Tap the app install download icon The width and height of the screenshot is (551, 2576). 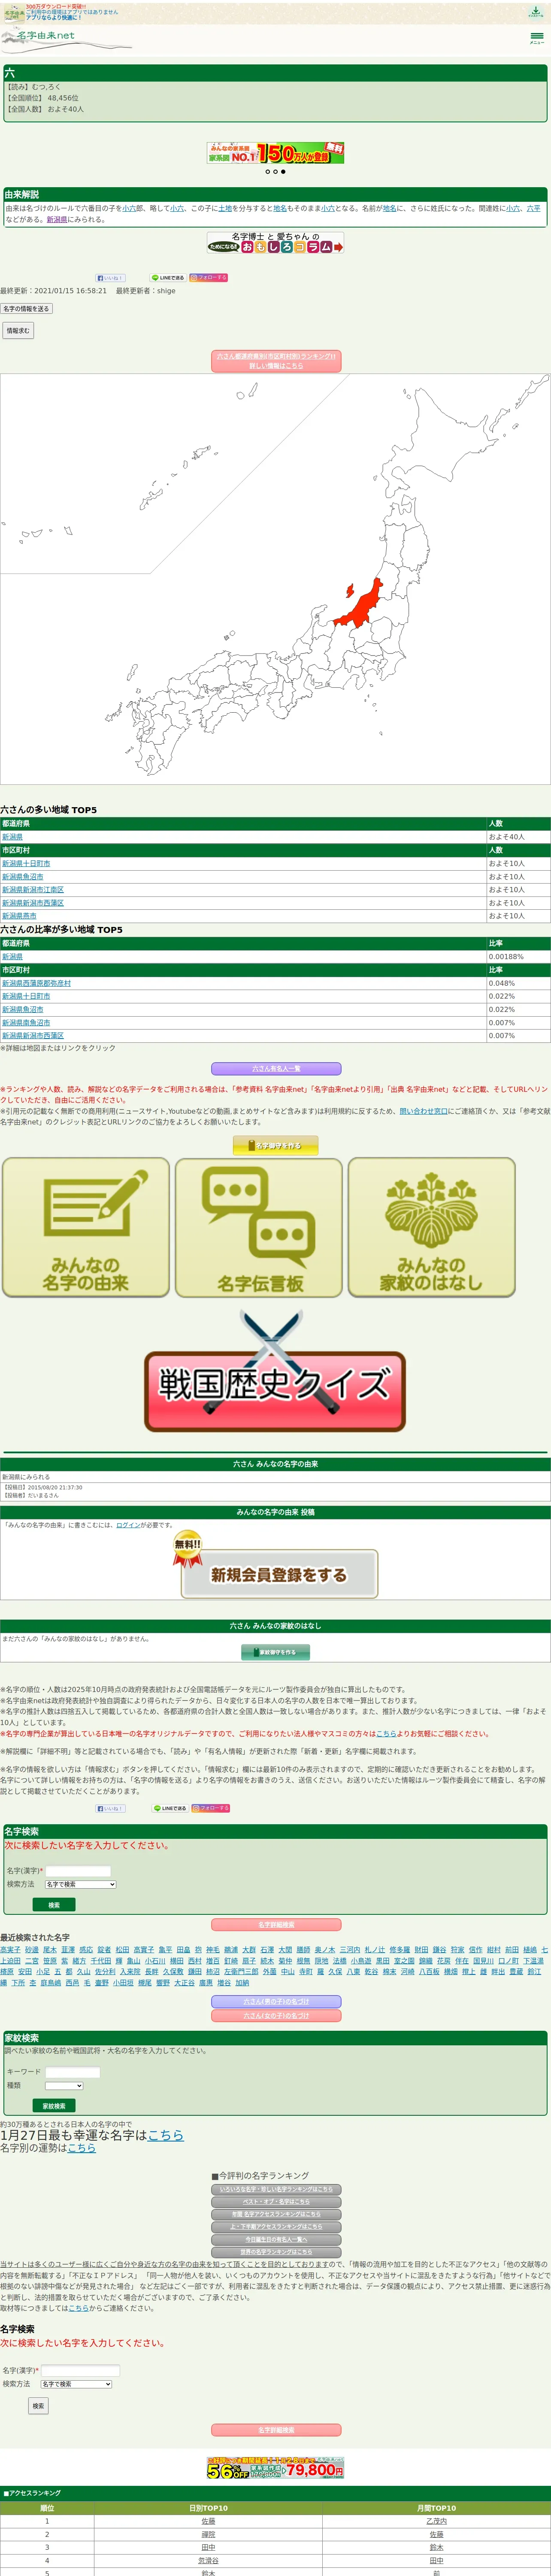[536, 12]
